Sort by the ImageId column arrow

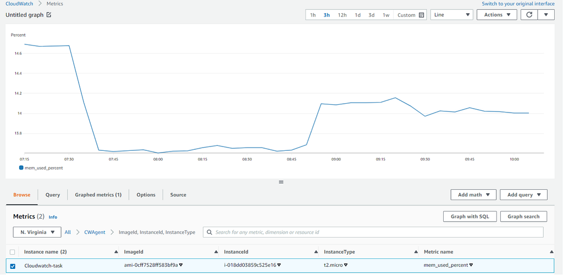(216, 252)
